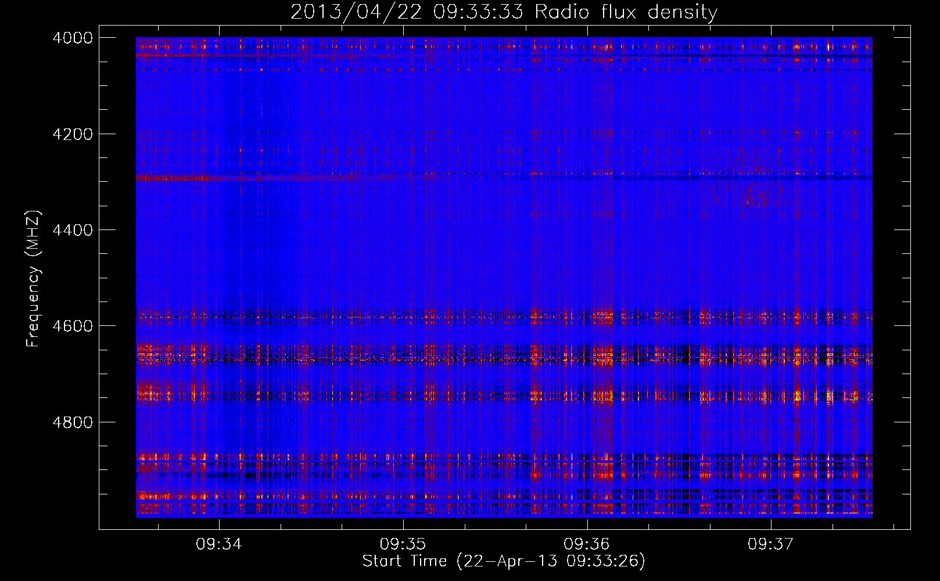Click the 09:36 time axis label
The width and height of the screenshot is (940, 581).
pyautogui.click(x=587, y=544)
